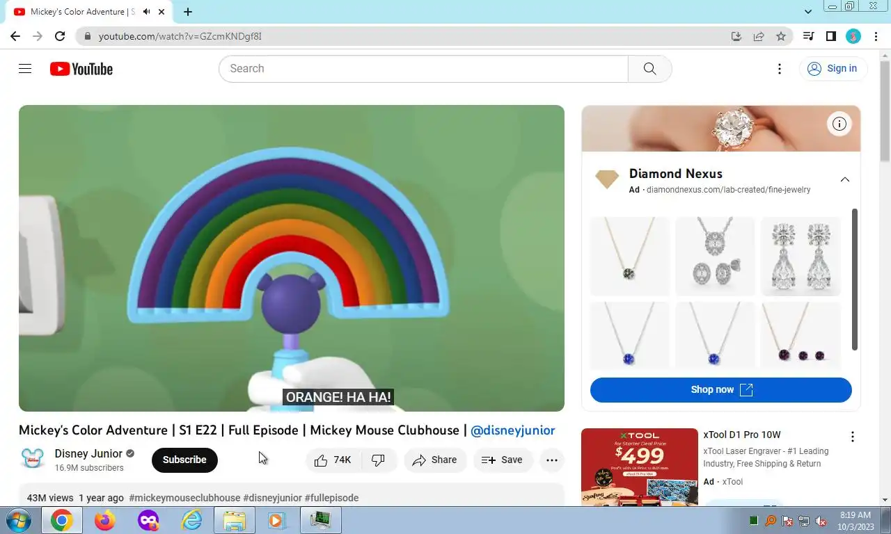The height and width of the screenshot is (534, 891).
Task: Open Windows Start menu
Action: tap(18, 520)
